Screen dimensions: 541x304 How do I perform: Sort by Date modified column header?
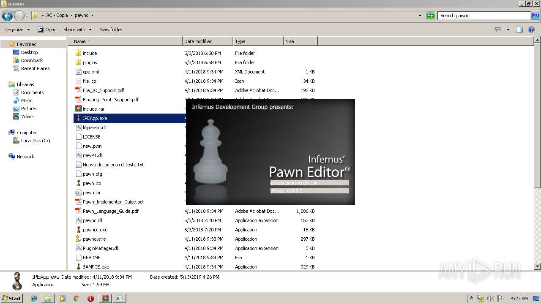(208, 41)
